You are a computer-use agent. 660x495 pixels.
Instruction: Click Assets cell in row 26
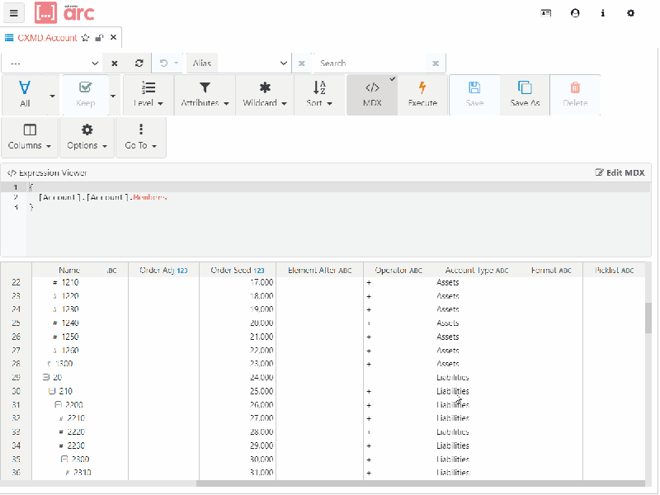pyautogui.click(x=447, y=337)
